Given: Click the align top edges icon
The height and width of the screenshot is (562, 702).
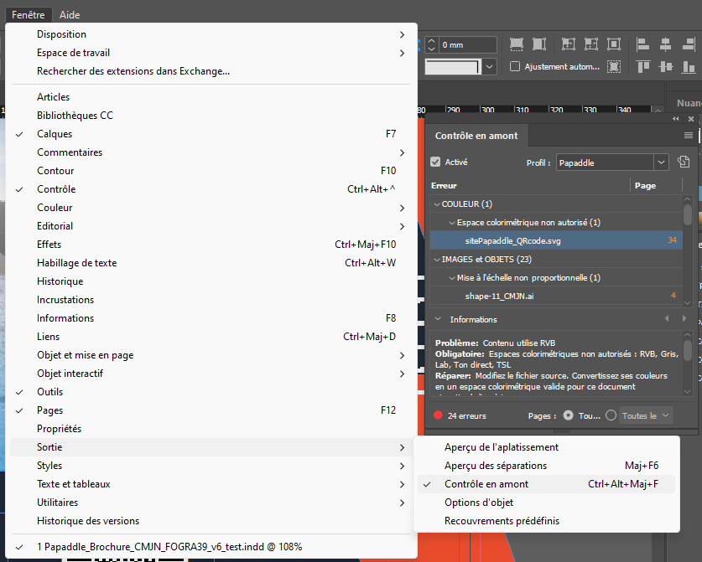Looking at the screenshot, I should tap(643, 67).
